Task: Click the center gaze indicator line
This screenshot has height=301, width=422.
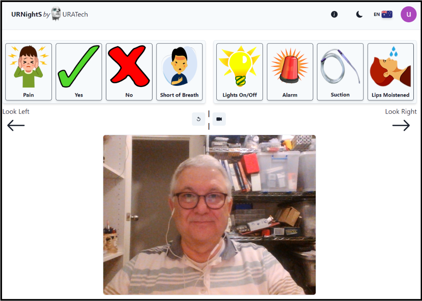Action: (209, 120)
